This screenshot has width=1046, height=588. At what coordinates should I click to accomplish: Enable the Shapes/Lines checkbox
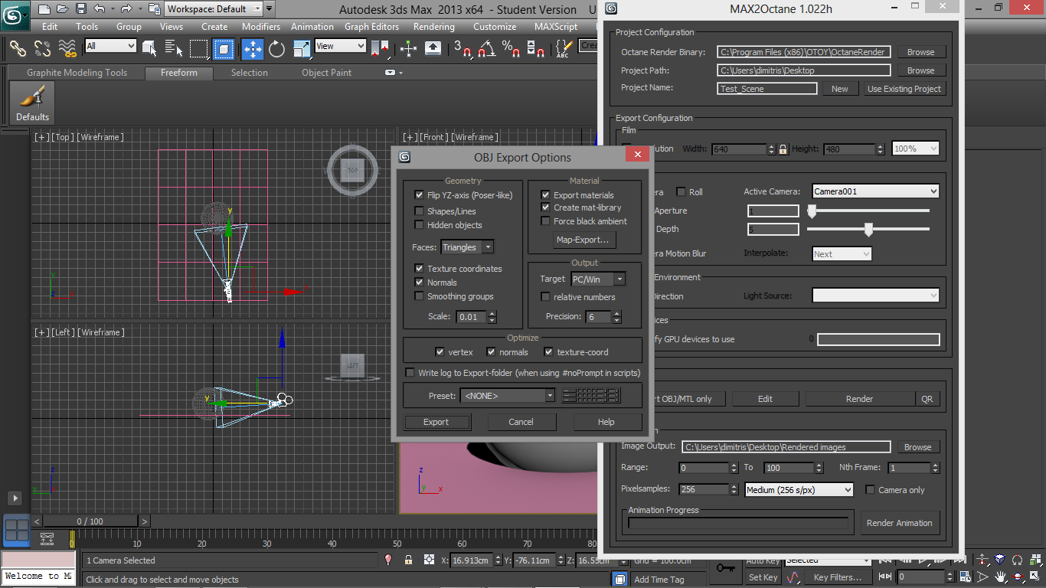click(419, 211)
